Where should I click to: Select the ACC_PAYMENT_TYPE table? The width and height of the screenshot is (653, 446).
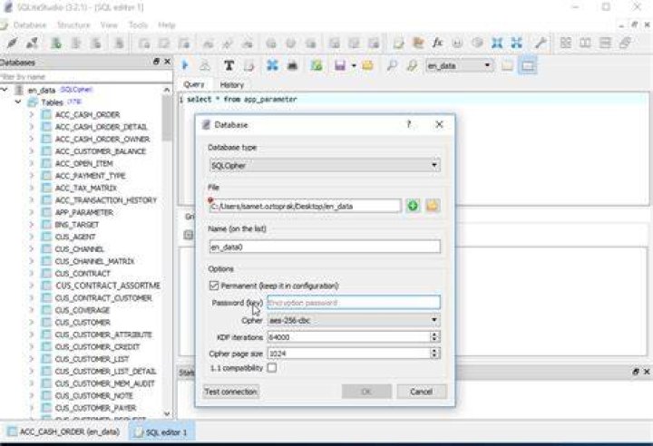[90, 176]
